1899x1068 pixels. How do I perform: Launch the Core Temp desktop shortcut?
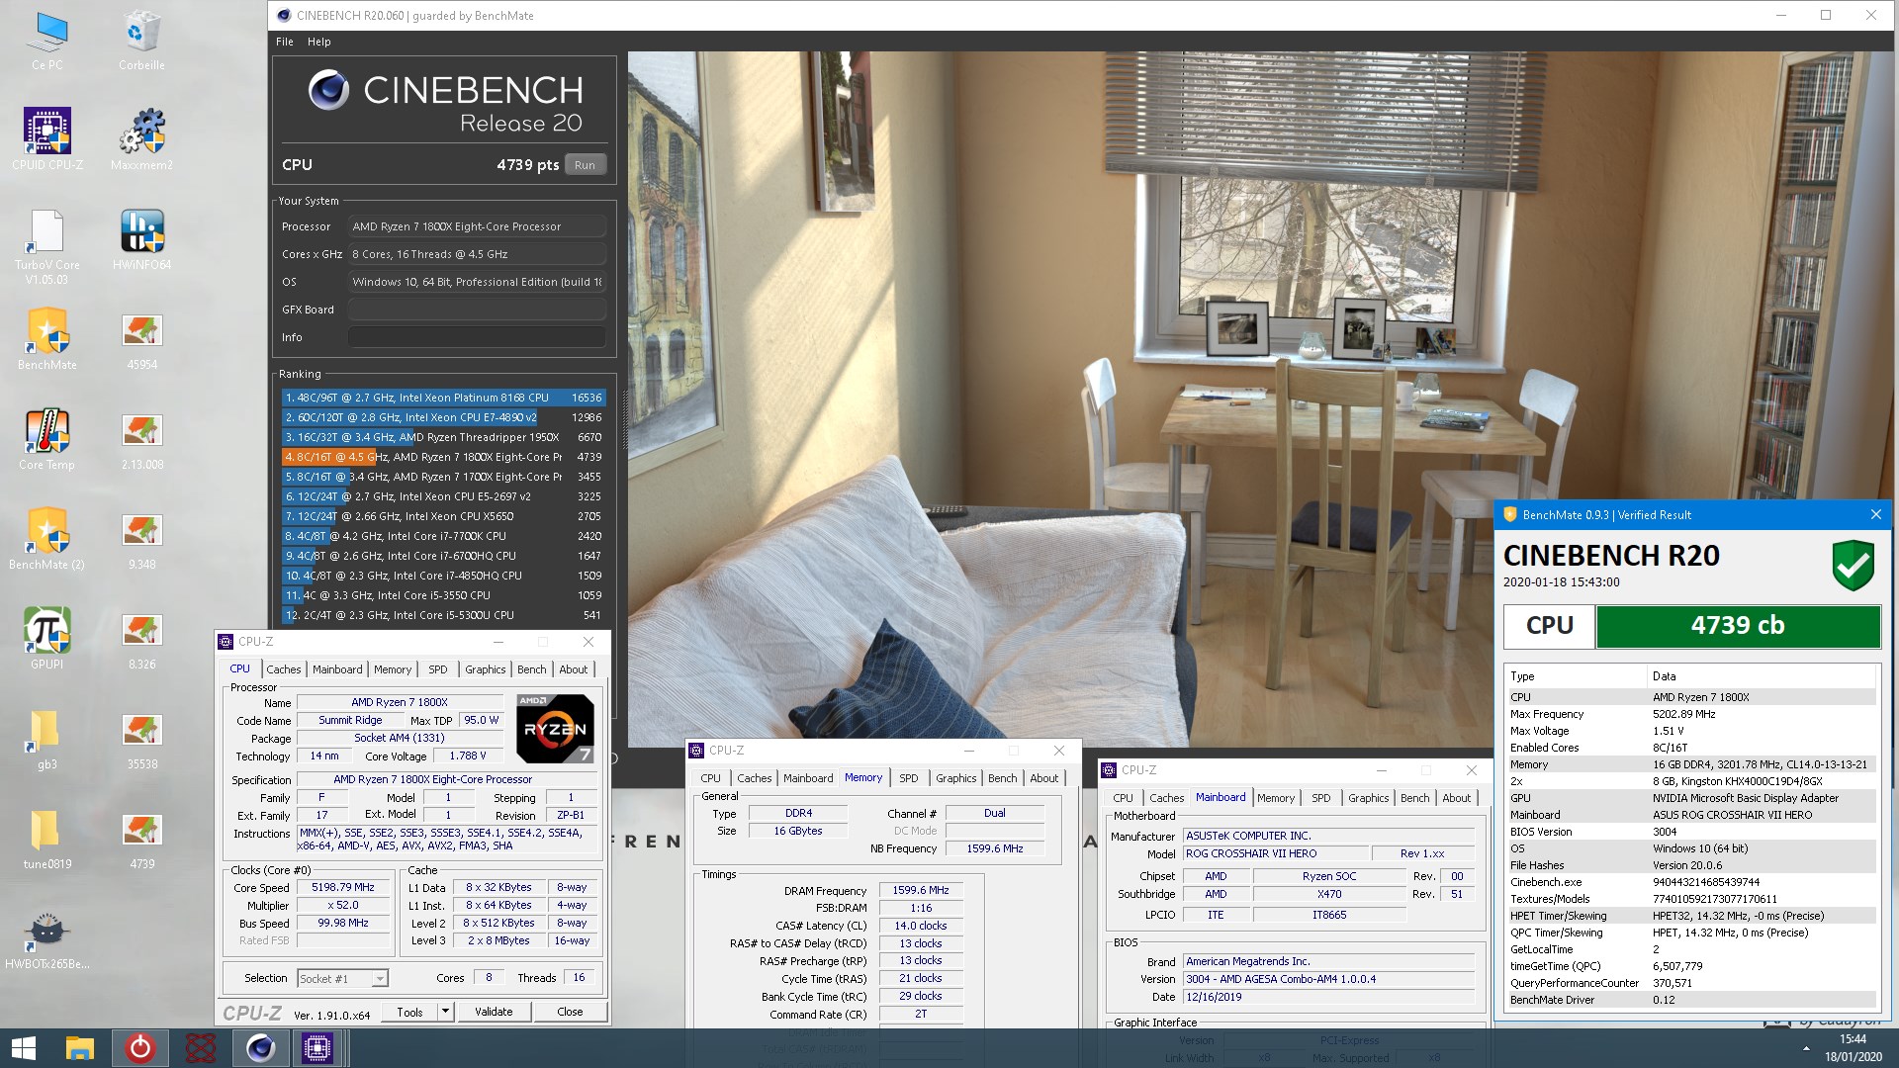pos(47,439)
